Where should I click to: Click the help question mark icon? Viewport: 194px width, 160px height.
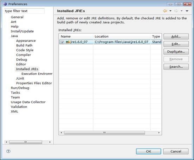tap(8, 151)
